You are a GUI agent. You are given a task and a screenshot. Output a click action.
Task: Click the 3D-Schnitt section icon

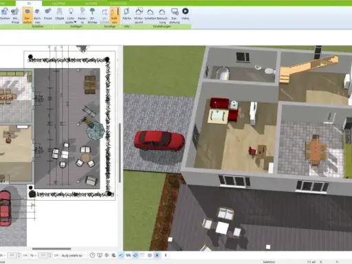pos(104,15)
